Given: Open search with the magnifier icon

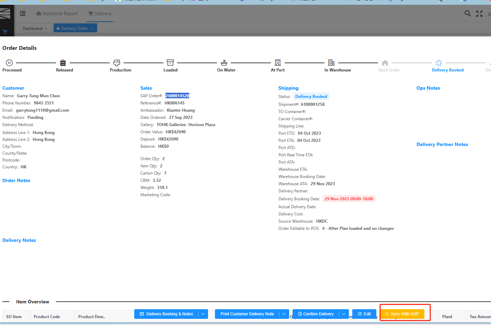Looking at the screenshot, I should point(467,13).
